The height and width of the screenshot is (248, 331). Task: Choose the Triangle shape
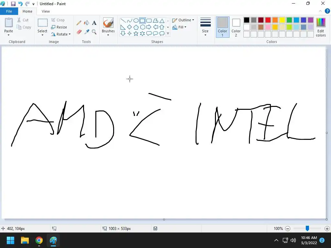click(162, 21)
